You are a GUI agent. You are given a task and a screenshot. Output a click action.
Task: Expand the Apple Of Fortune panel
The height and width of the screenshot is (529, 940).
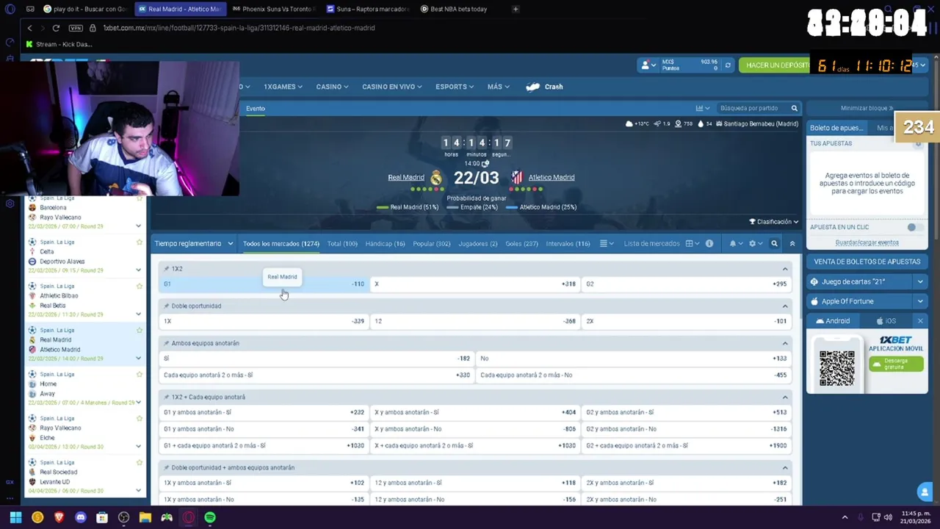(x=919, y=301)
